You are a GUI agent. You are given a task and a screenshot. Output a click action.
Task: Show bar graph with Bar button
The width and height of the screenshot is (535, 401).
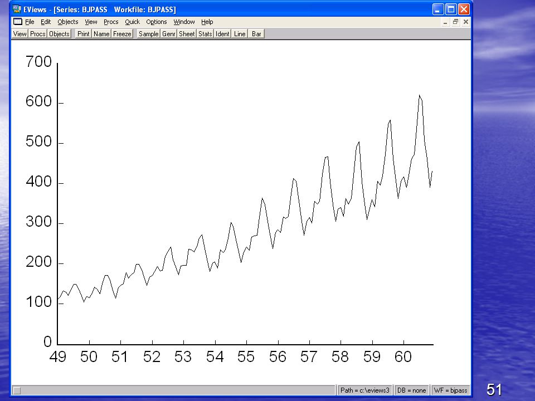click(256, 34)
